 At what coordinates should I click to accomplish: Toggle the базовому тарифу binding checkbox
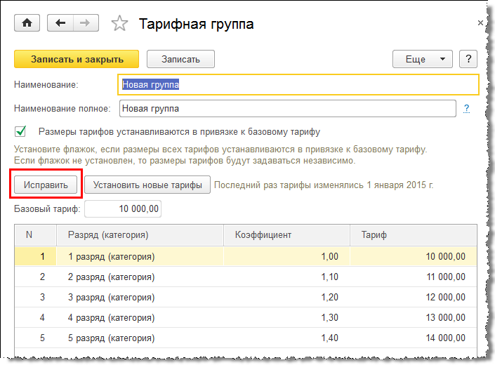[21, 131]
